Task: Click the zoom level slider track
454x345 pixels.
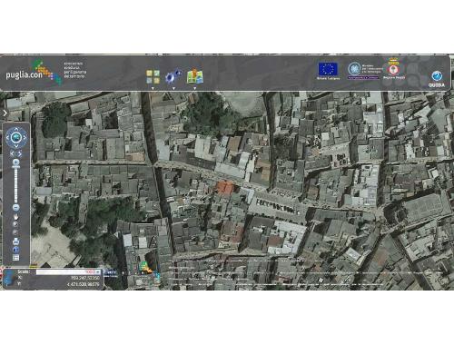Action: [16, 185]
